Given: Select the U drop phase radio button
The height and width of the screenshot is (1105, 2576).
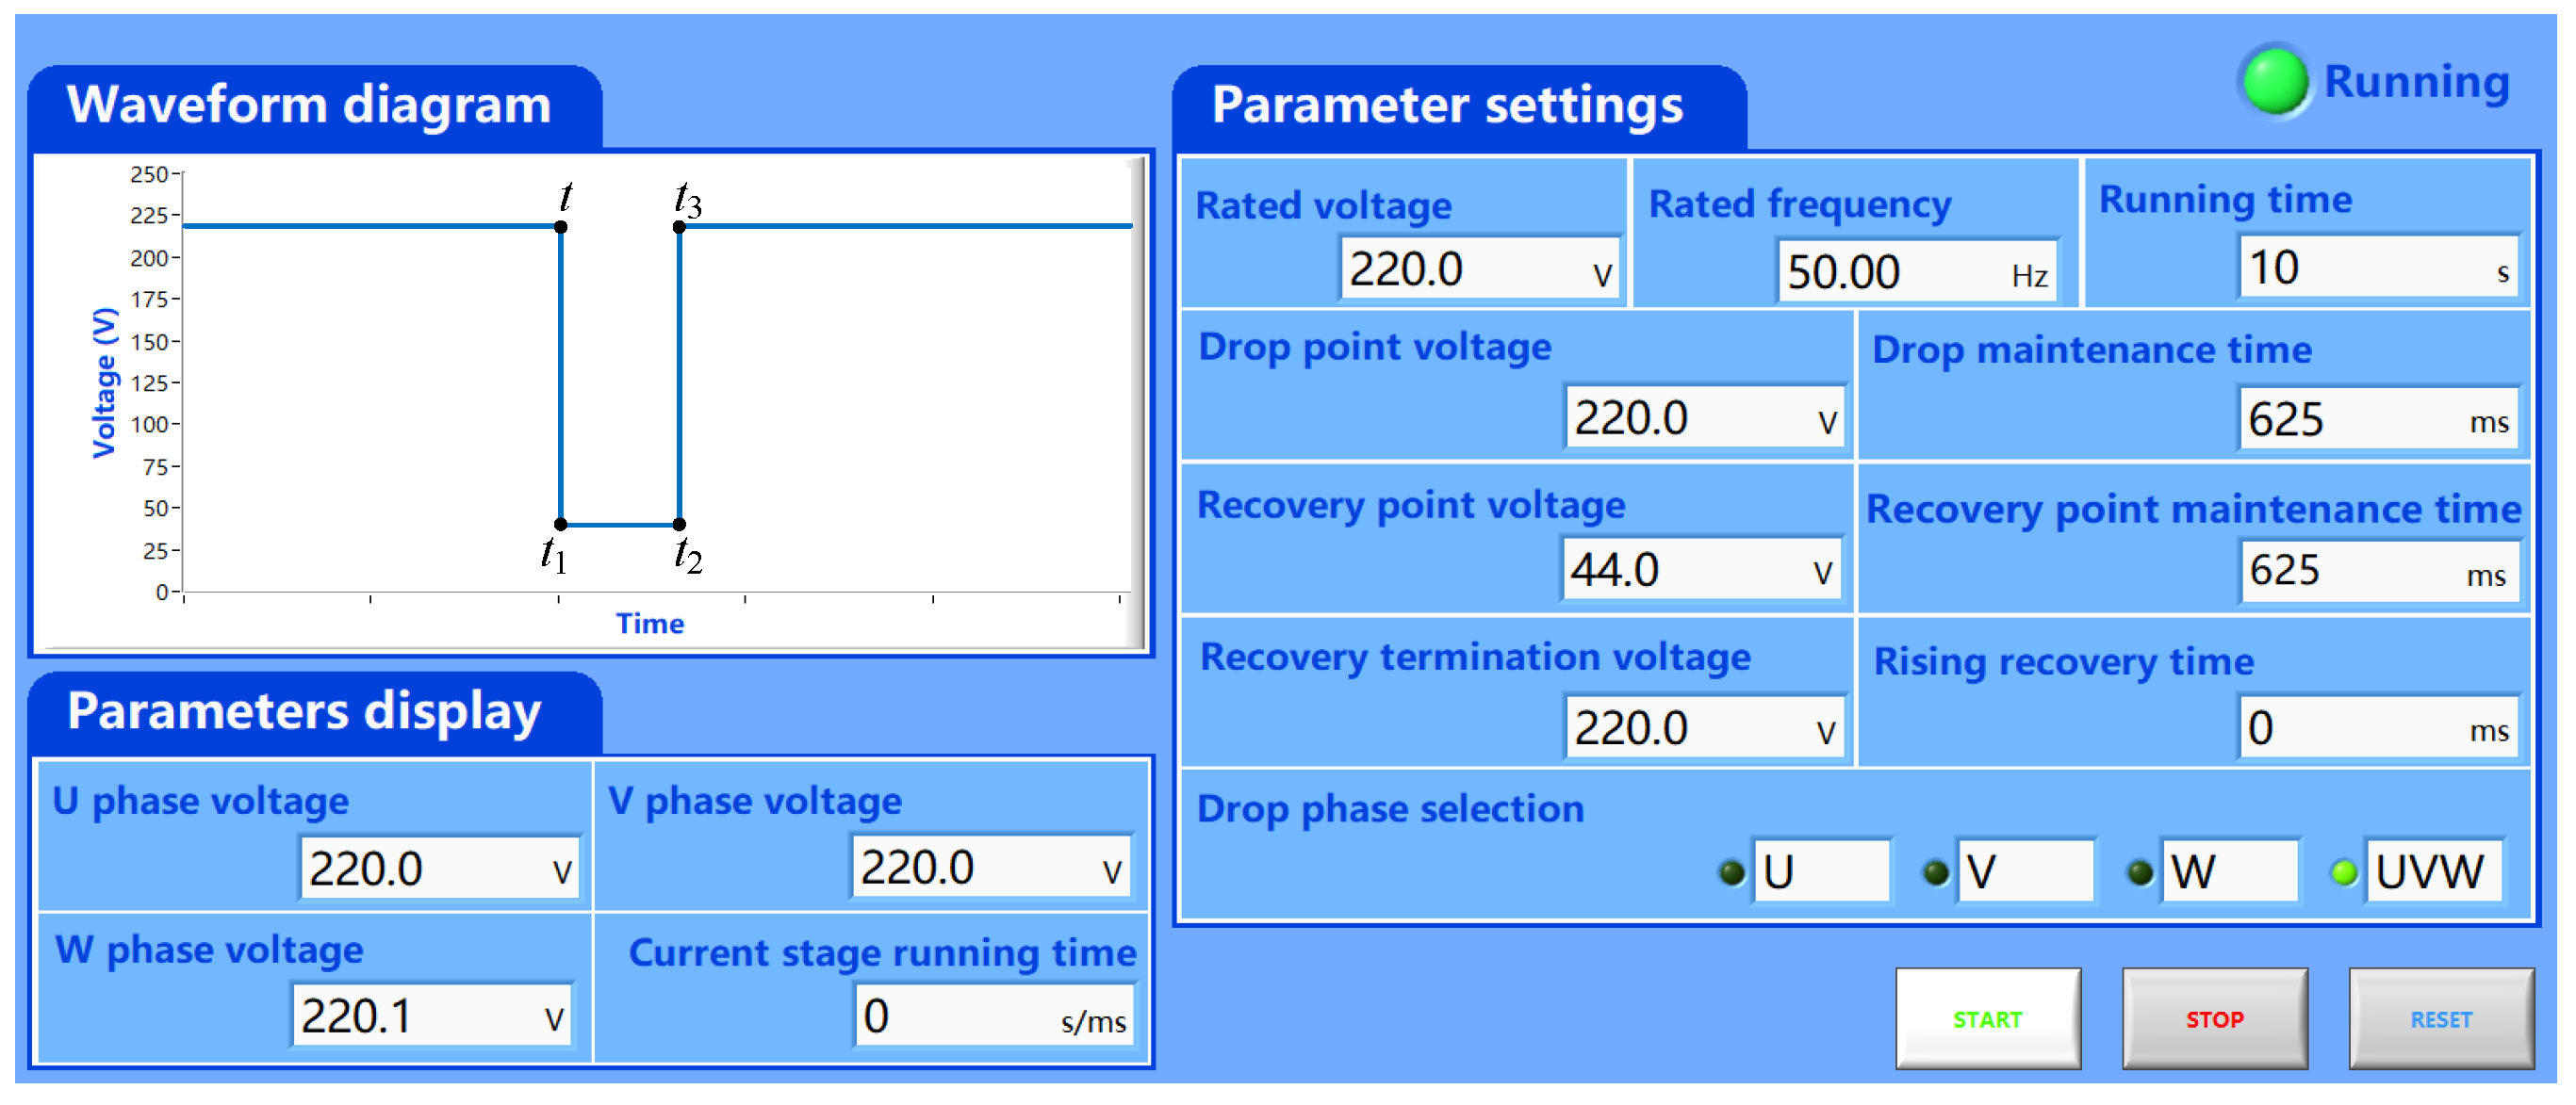Looking at the screenshot, I should click(x=1732, y=872).
